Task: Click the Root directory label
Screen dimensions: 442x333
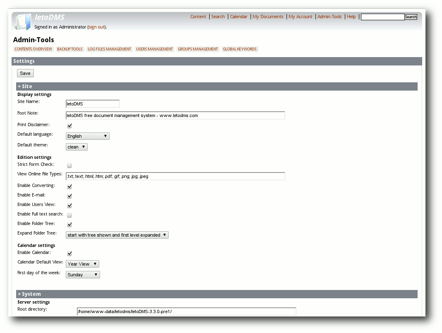Action: [x=32, y=309]
